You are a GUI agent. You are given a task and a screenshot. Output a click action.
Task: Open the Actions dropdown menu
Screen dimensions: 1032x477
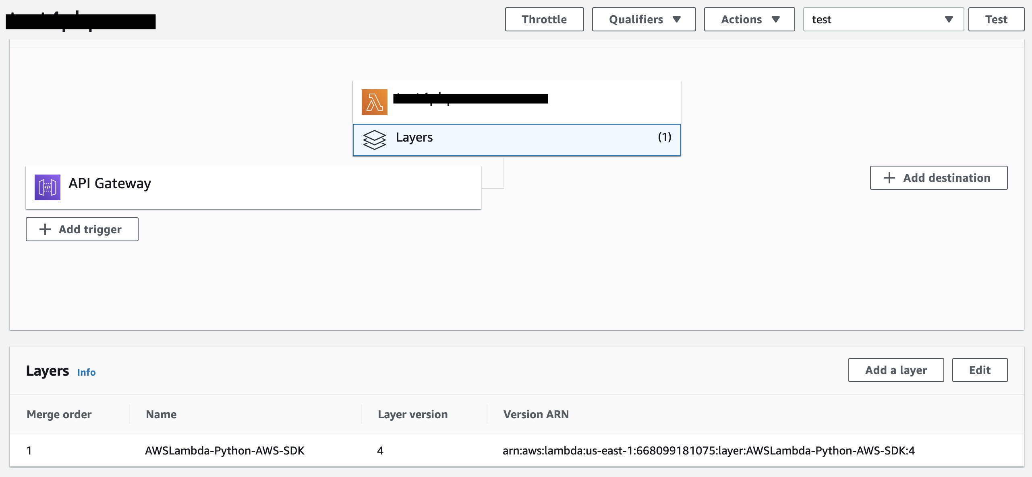(749, 19)
